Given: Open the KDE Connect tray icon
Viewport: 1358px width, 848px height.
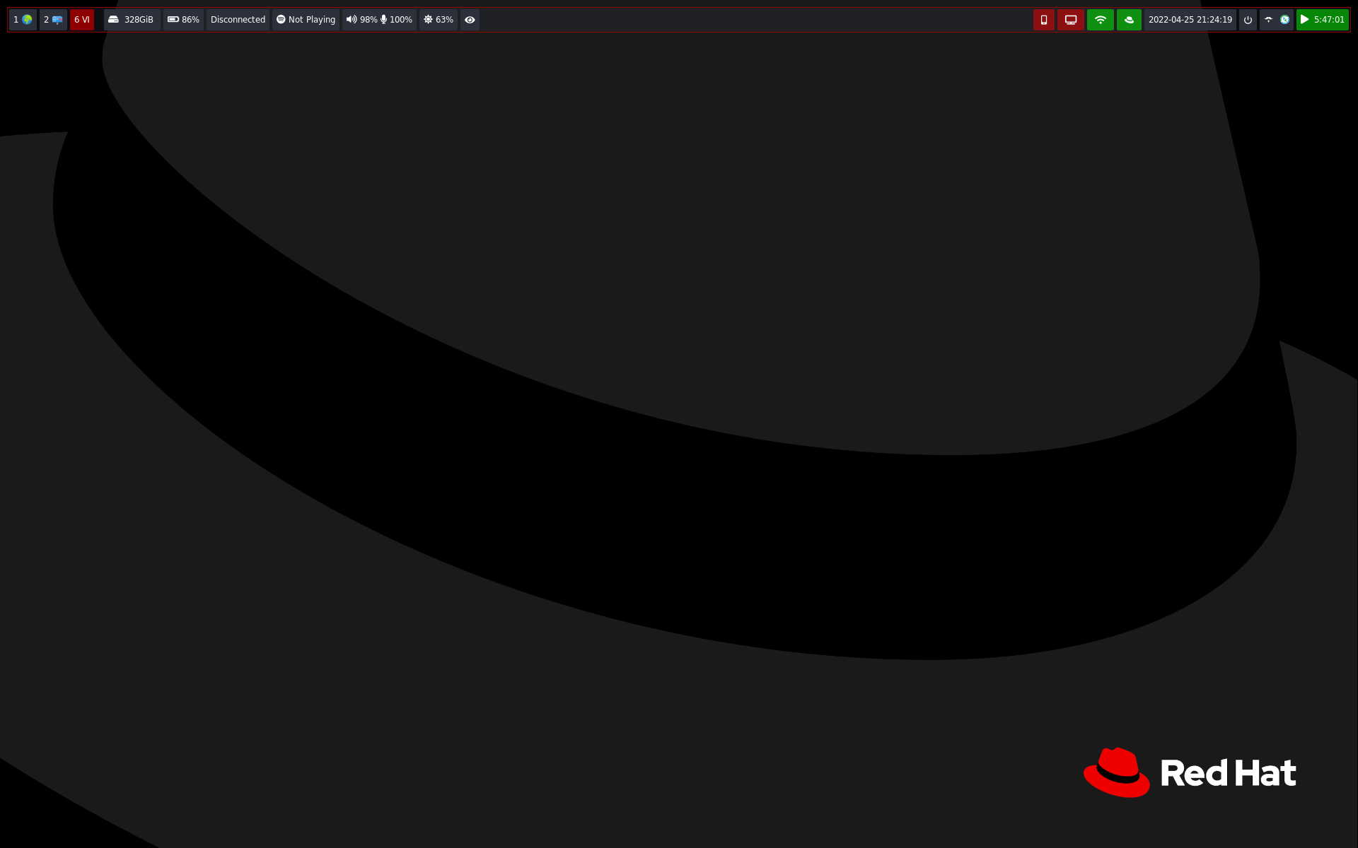Looking at the screenshot, I should (x=1284, y=20).
